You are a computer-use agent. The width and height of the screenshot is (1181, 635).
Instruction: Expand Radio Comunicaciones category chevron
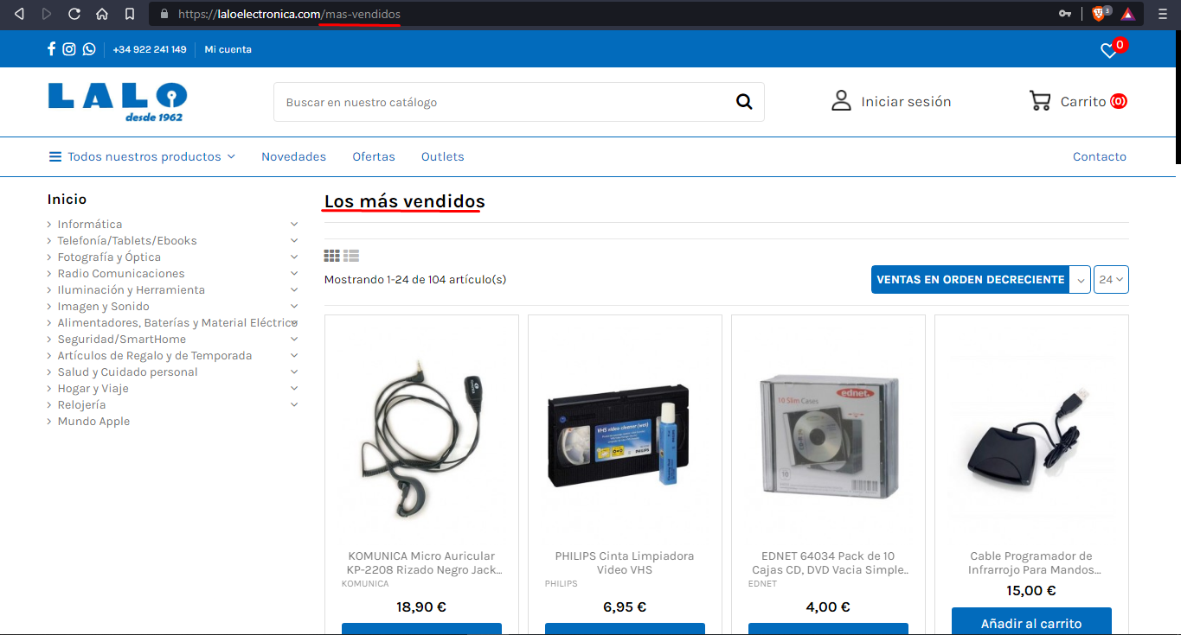point(294,273)
